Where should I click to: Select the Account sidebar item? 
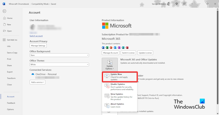coord(11,97)
